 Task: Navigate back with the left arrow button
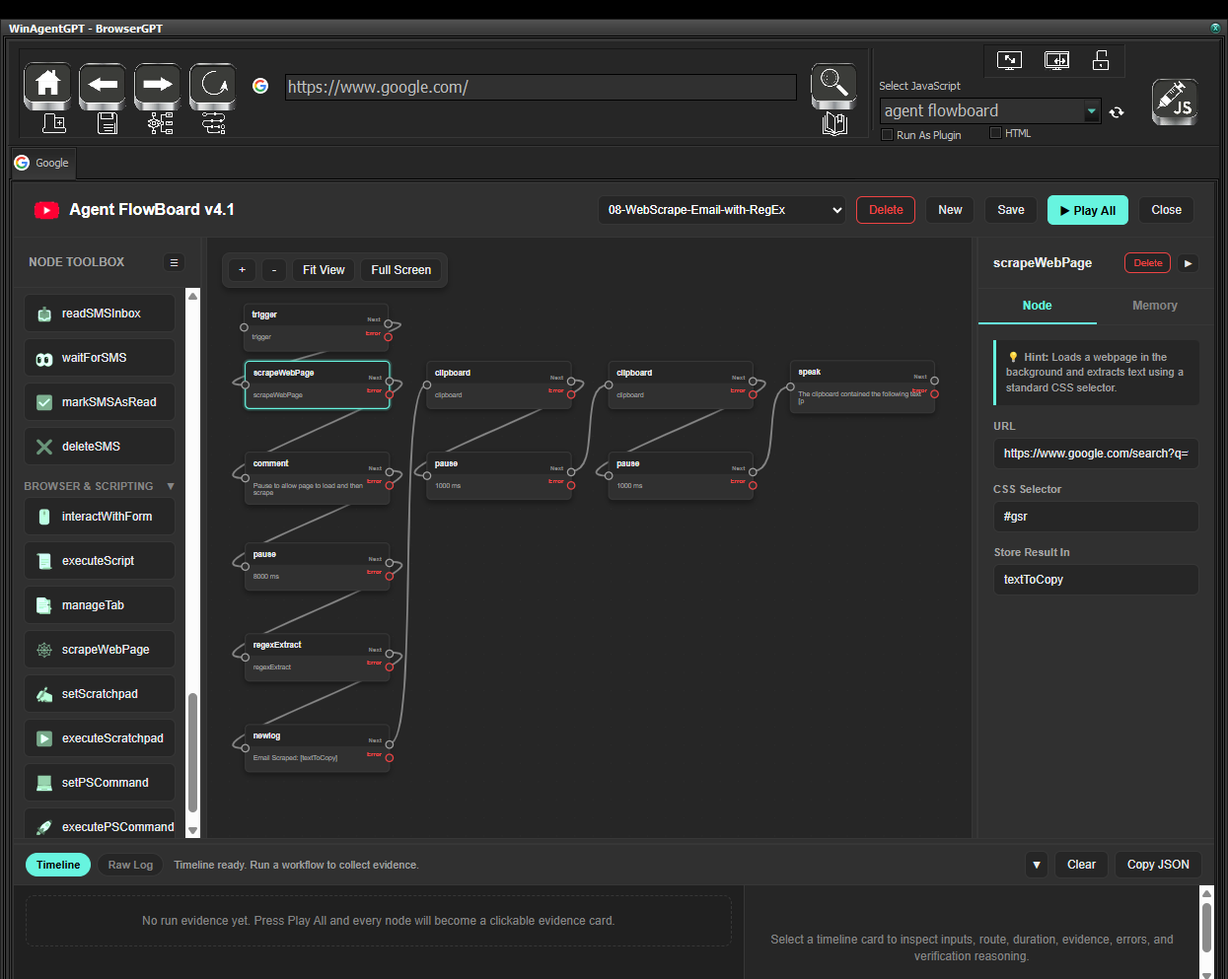pos(103,85)
